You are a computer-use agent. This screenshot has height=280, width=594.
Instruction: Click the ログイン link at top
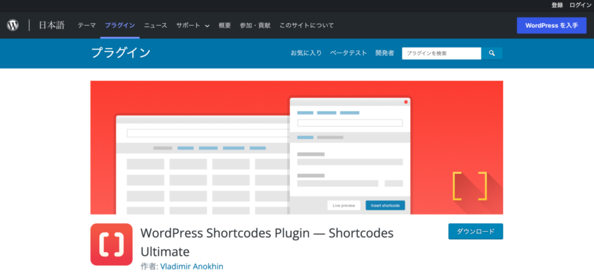tap(580, 5)
